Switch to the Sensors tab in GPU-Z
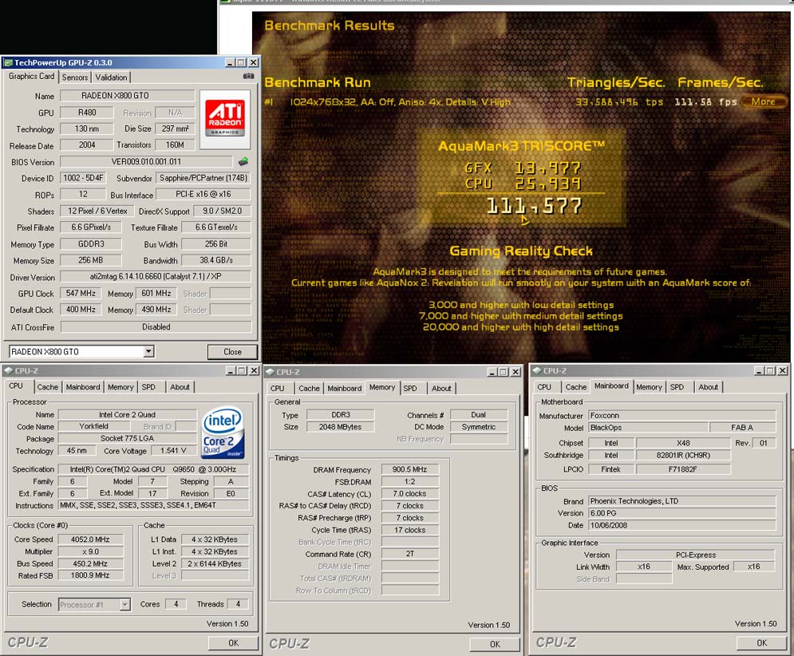The image size is (794, 656). tap(75, 77)
